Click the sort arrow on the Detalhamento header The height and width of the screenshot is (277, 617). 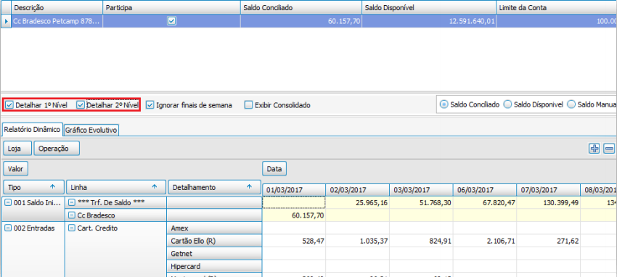tap(249, 187)
